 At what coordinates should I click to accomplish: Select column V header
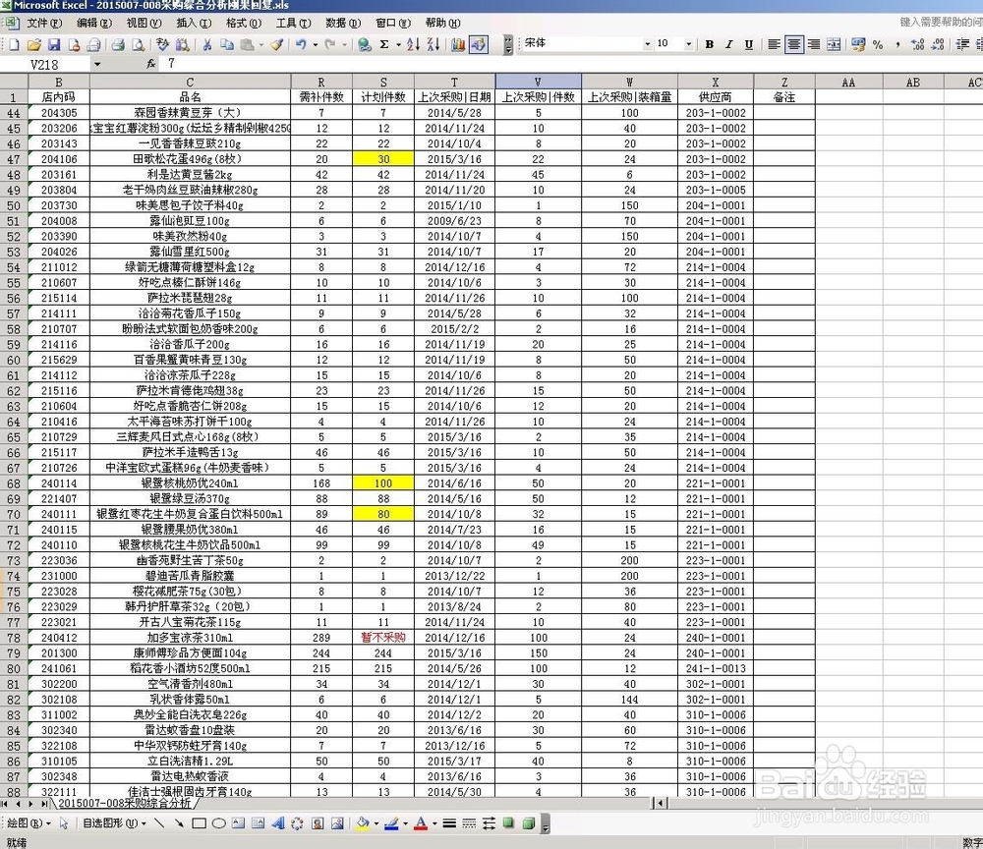point(538,82)
